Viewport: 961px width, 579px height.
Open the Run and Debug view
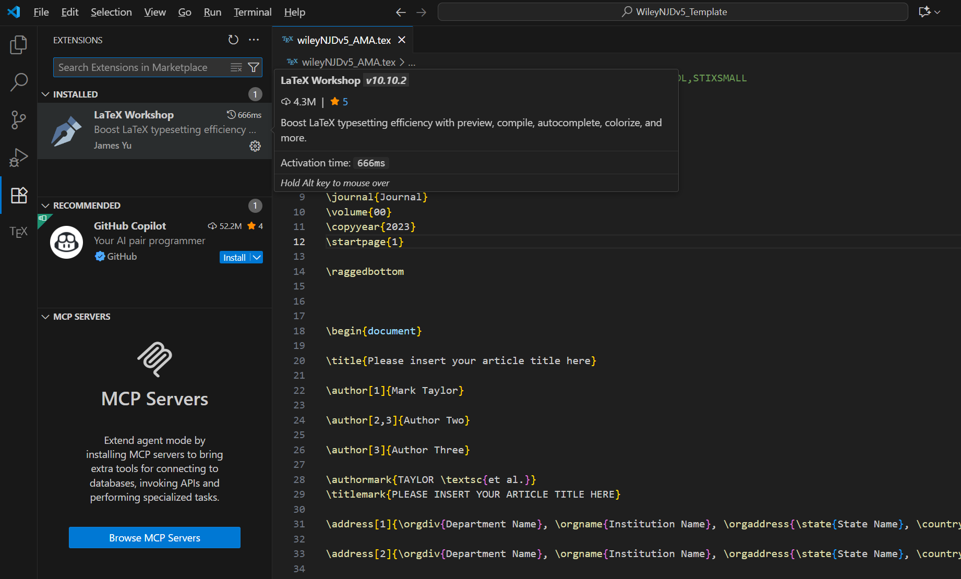(19, 158)
